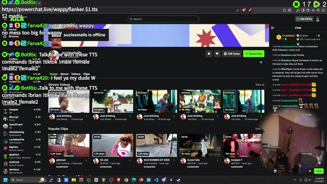Click the Windows Start button
This screenshot has height=184, width=327.
(x=5, y=180)
